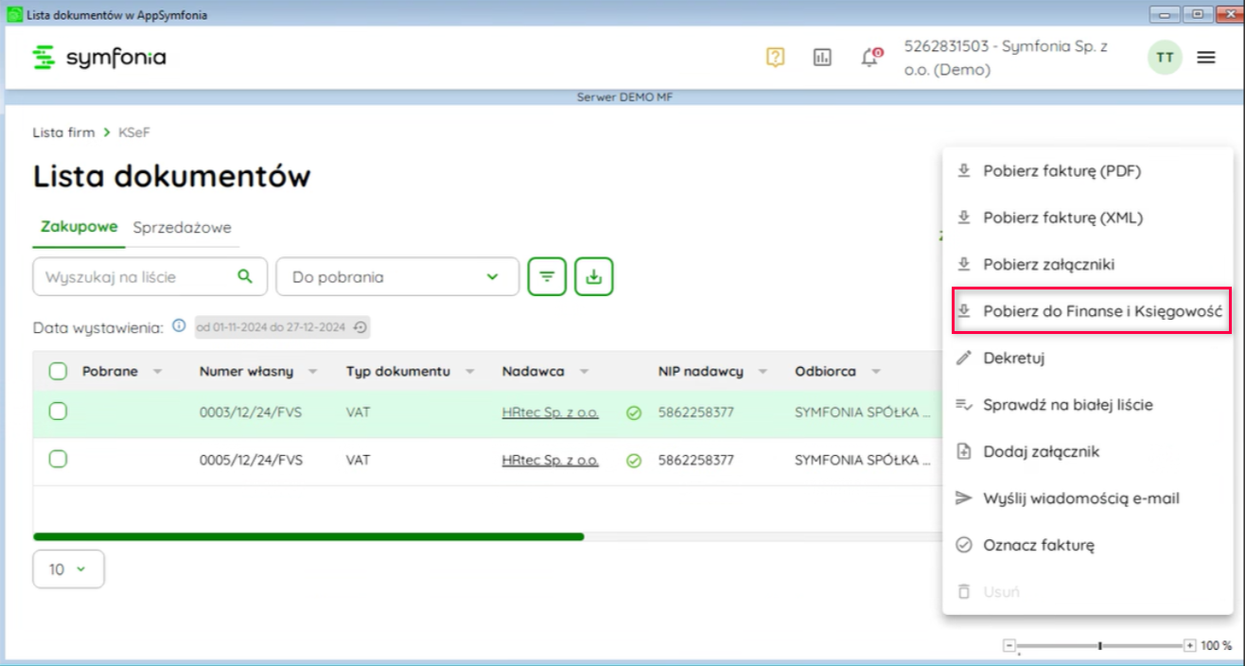
Task: Open the Numer własny column filter arrow
Action: pyautogui.click(x=312, y=372)
